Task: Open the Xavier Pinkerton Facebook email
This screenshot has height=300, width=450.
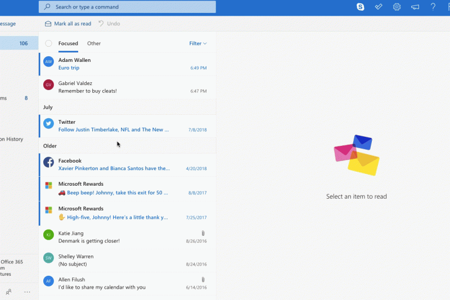Action: pyautogui.click(x=128, y=165)
